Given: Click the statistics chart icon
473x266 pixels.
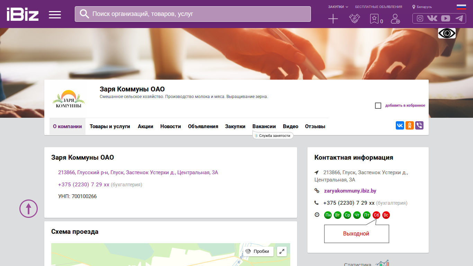Looking at the screenshot, I should click(x=383, y=263).
